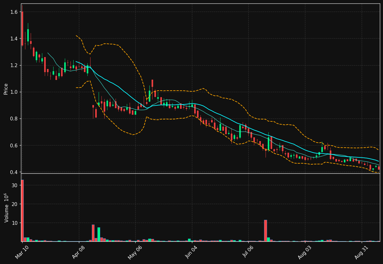Click the Jul 06 date label
Screen dimensions: 383x264
click(248, 252)
